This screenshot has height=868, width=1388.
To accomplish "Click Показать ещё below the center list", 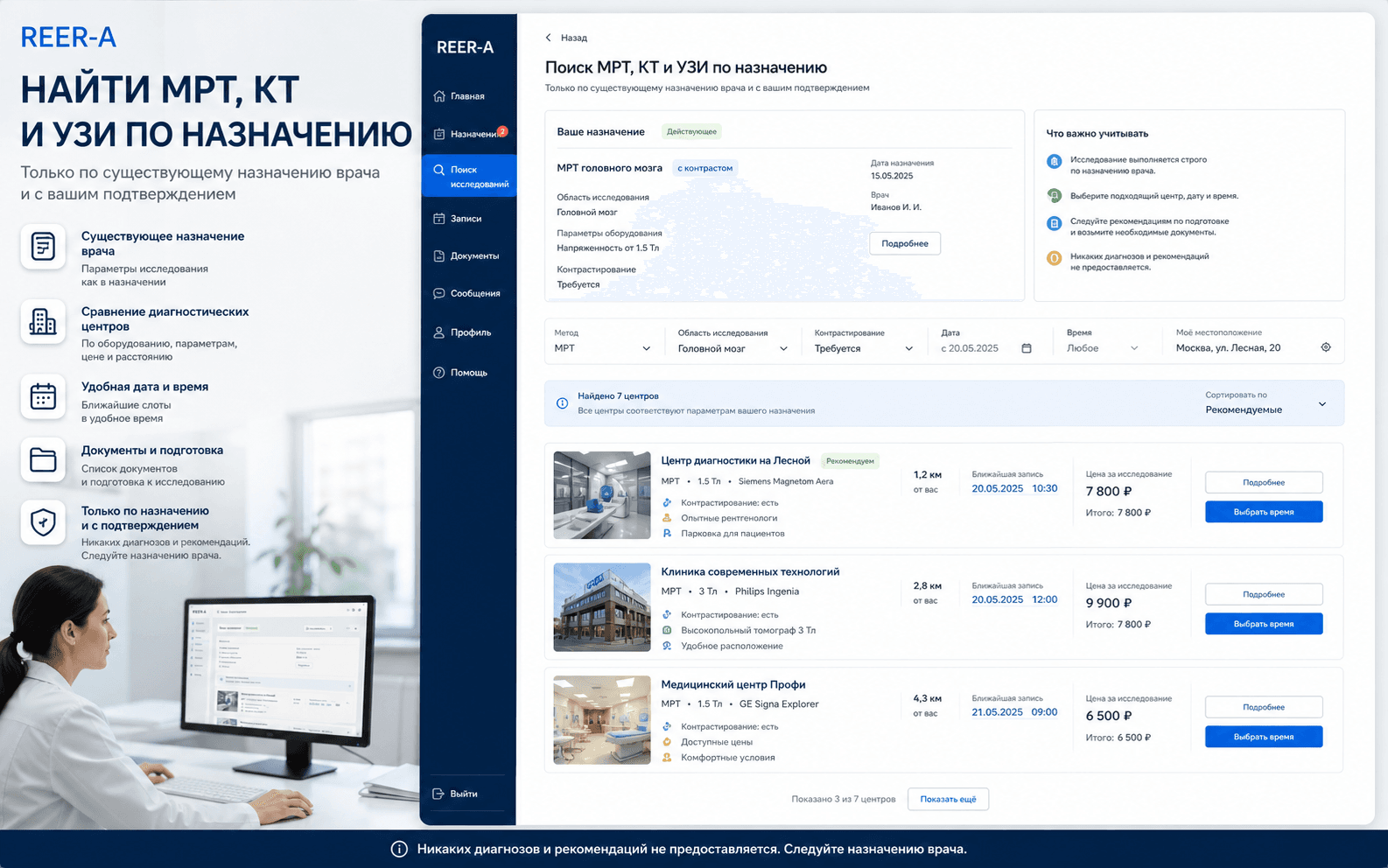I will (x=948, y=799).
